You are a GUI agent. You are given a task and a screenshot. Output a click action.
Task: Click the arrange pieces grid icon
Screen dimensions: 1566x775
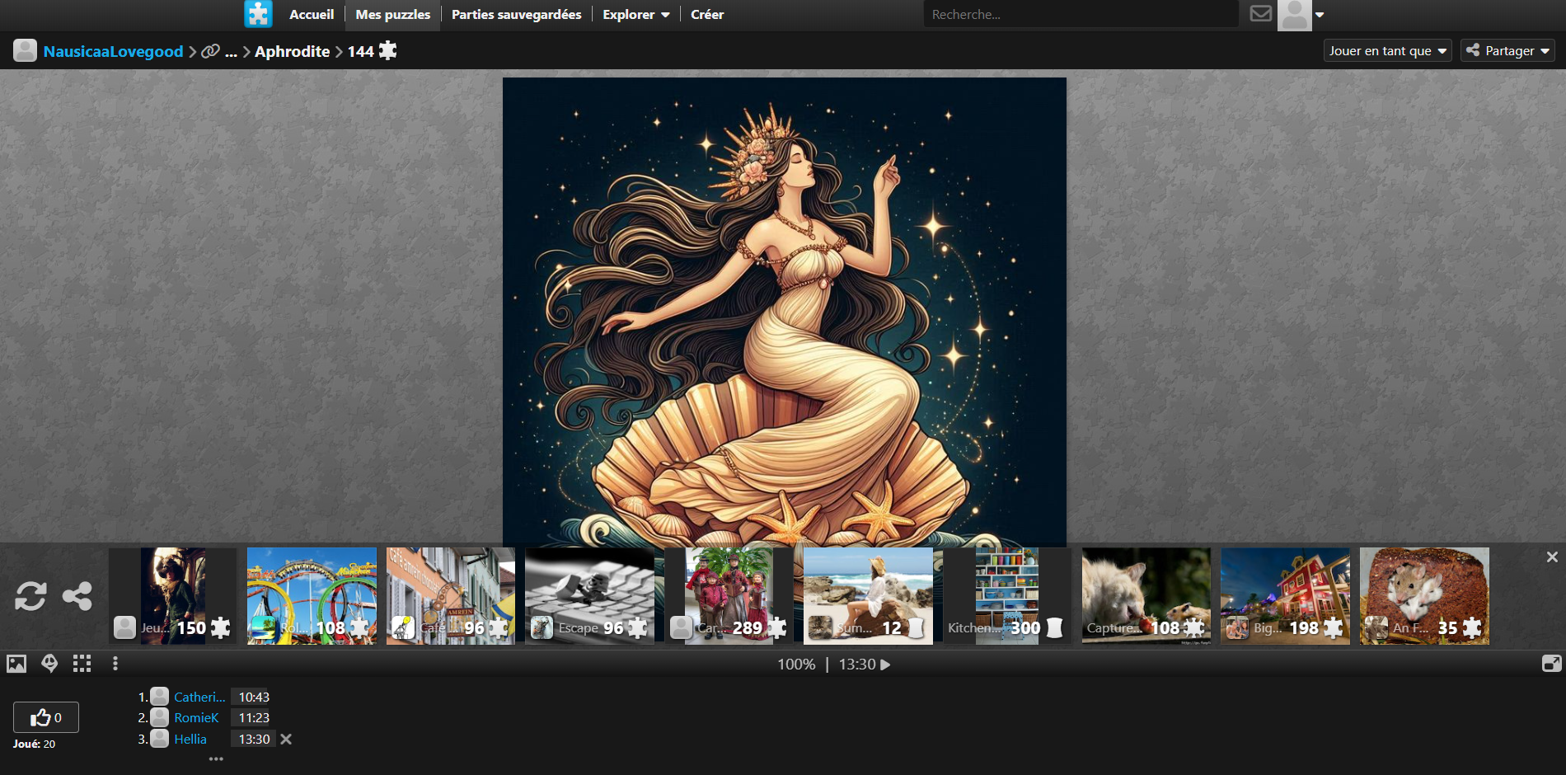(x=82, y=664)
